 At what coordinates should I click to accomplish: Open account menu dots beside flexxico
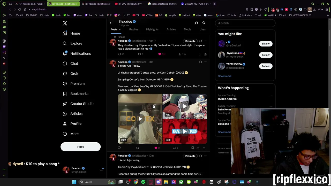[101, 170]
